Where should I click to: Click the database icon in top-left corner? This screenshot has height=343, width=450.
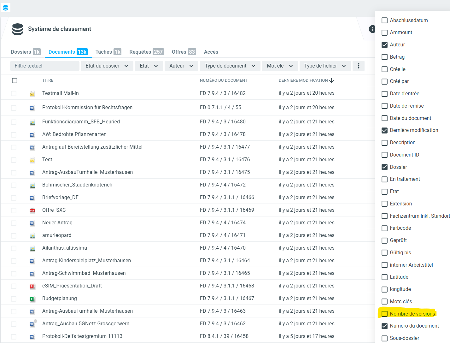pos(6,8)
